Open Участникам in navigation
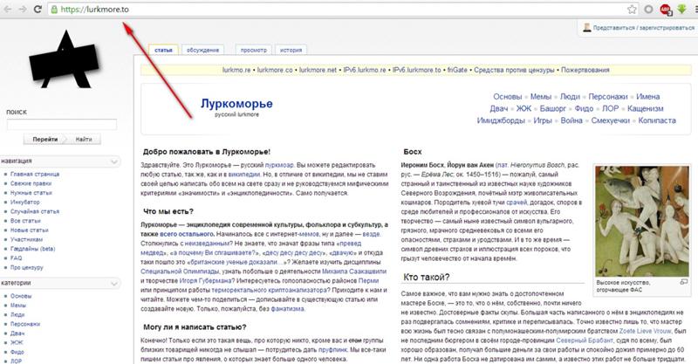698x364 pixels. point(26,240)
